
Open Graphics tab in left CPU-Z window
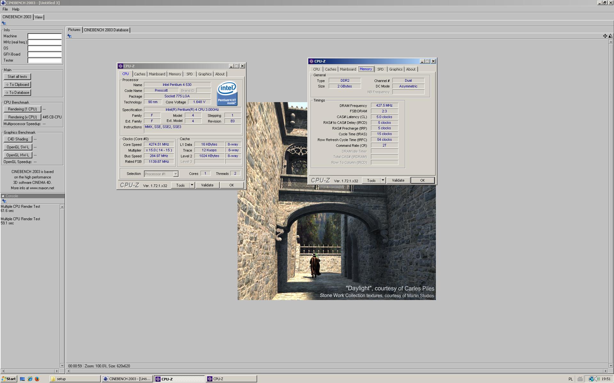click(205, 74)
